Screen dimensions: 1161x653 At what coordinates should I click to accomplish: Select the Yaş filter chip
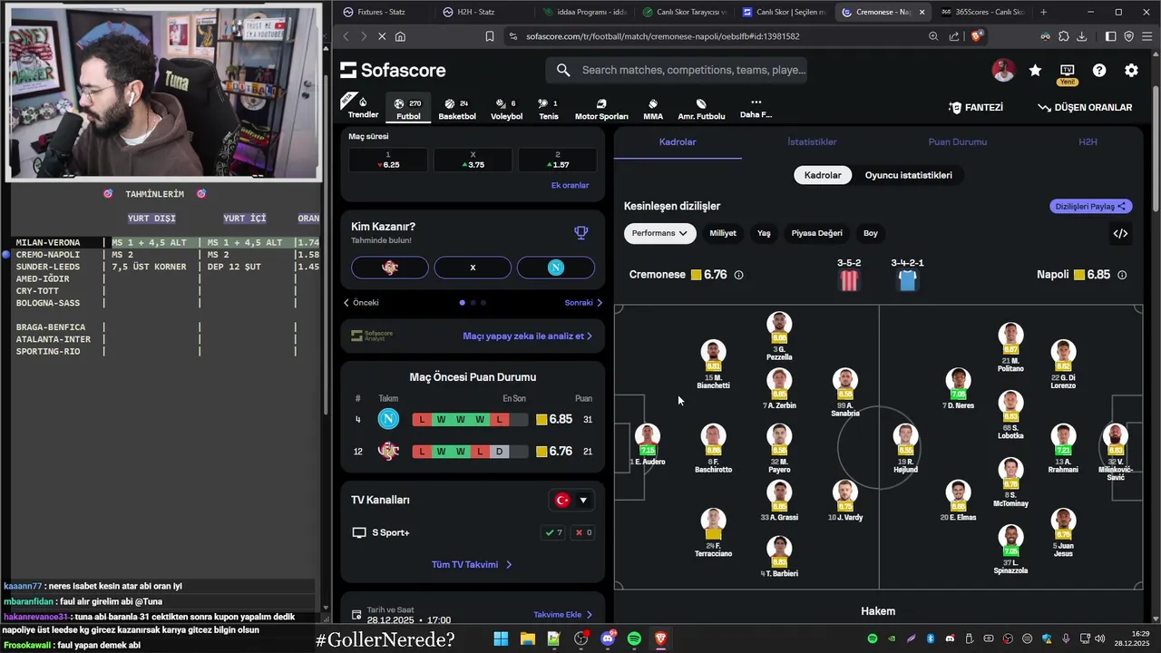pos(764,233)
